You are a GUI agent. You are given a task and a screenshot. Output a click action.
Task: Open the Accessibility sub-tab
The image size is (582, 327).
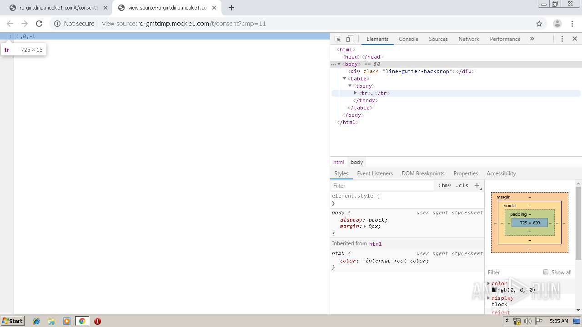click(x=501, y=173)
